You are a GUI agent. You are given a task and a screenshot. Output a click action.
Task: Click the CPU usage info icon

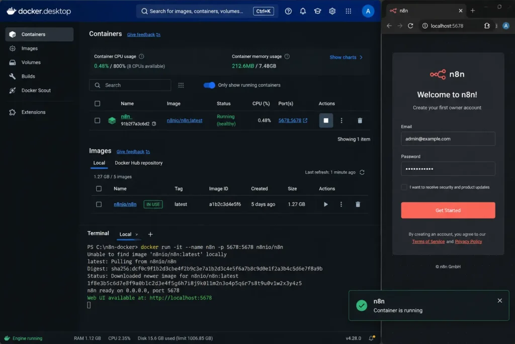[x=141, y=56]
